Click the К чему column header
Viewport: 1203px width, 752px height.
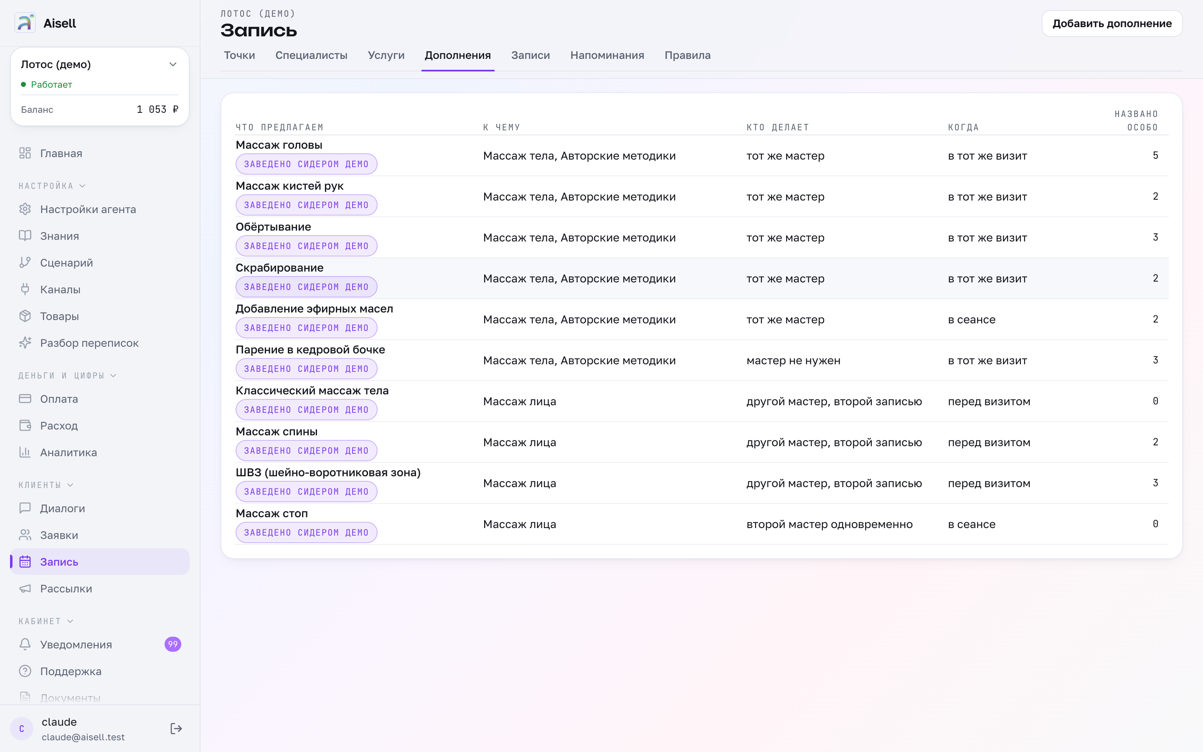(502, 127)
